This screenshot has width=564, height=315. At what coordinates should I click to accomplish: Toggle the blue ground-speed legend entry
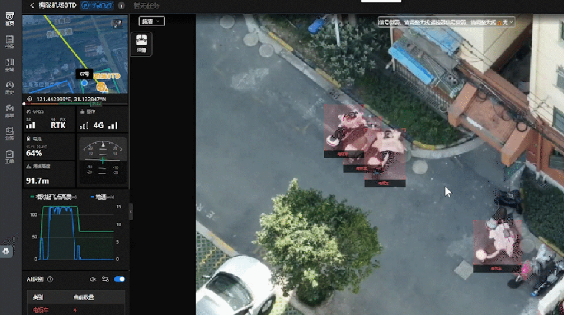(102, 197)
